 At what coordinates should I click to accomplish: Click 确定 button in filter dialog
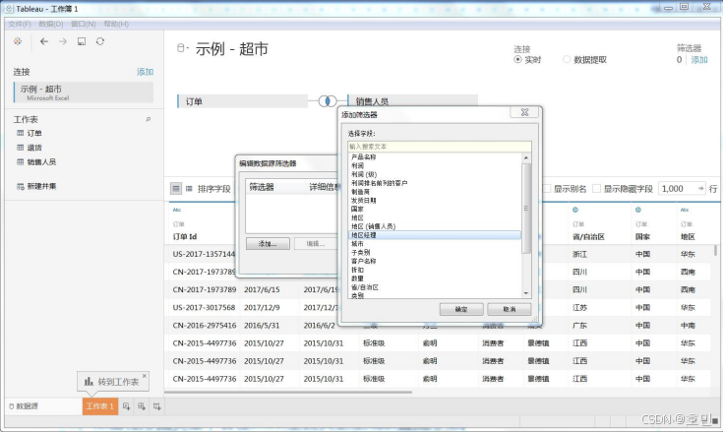point(461,309)
